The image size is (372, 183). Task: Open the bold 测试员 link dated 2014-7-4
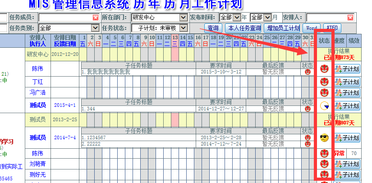click(x=38, y=137)
